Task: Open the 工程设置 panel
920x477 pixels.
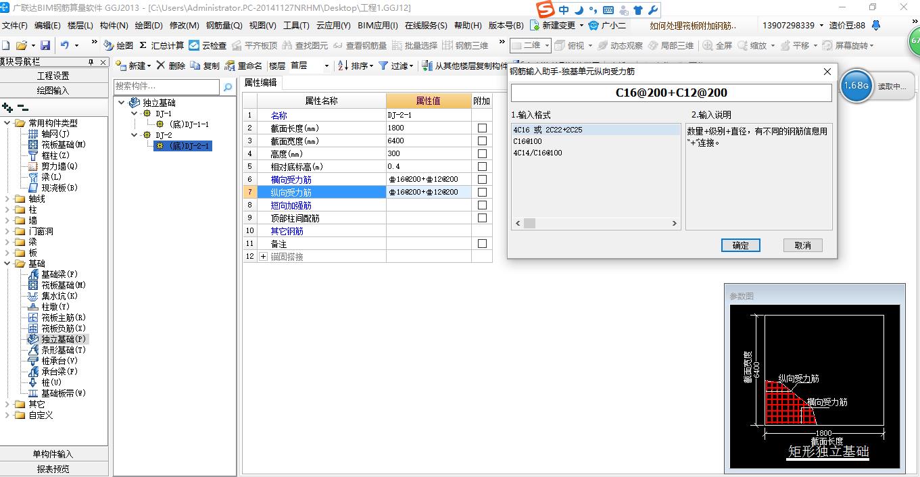Action: click(53, 76)
